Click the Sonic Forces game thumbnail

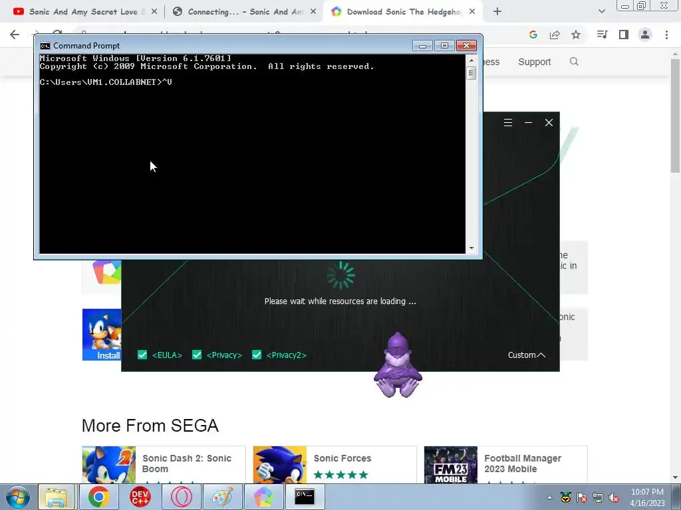pos(280,464)
